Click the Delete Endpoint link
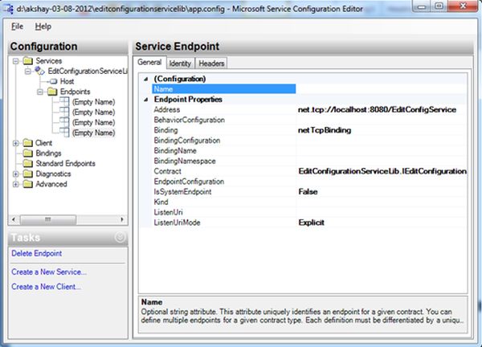The width and height of the screenshot is (482, 347). 37,253
